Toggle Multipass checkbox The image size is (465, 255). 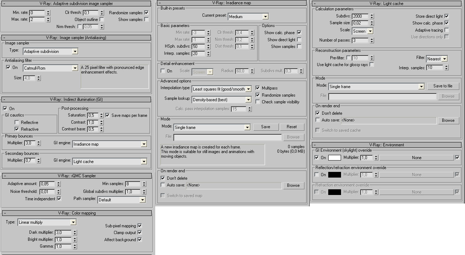[258, 88]
